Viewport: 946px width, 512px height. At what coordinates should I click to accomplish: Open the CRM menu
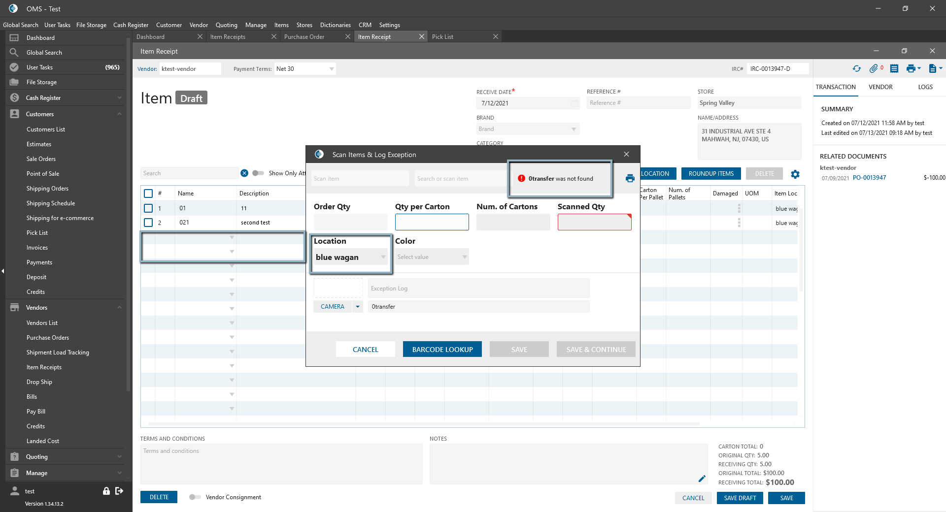(365, 25)
